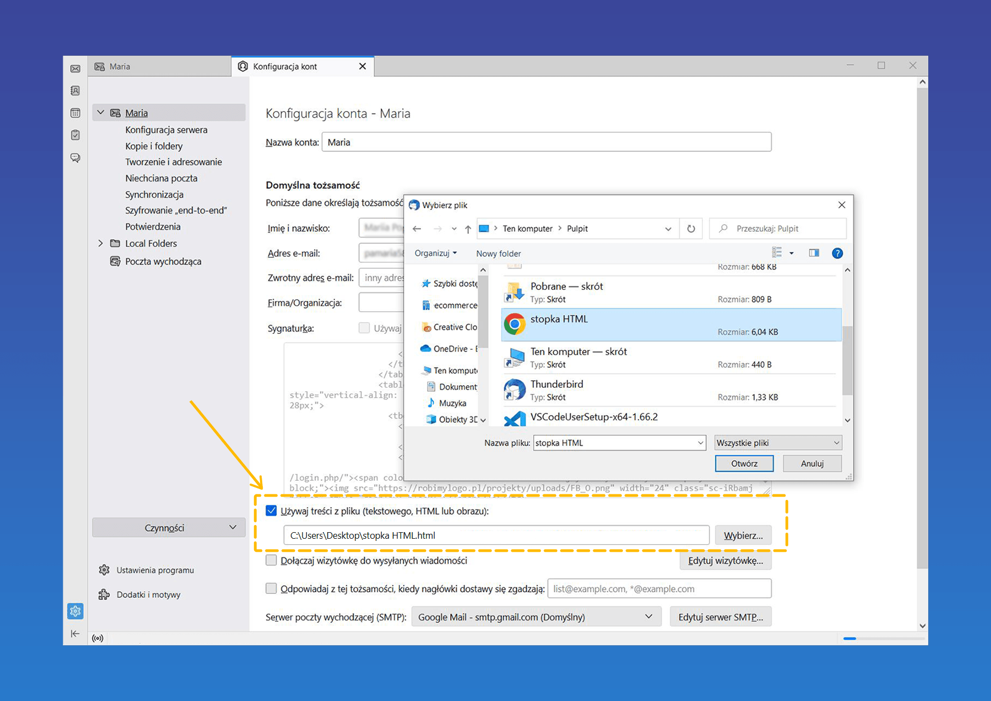Click Nowy folder in dialog
The height and width of the screenshot is (701, 991).
point(498,254)
